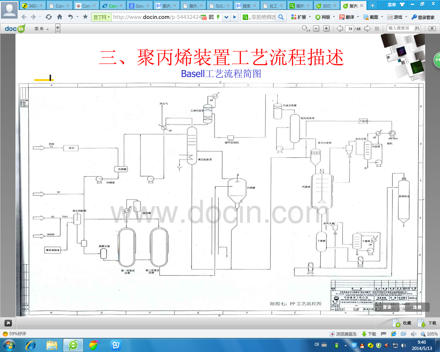The height and width of the screenshot is (352, 440).
Task: Close the docin reader toolbar panel
Action: coord(432,29)
